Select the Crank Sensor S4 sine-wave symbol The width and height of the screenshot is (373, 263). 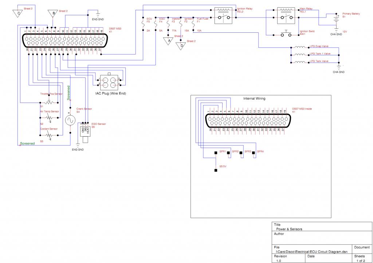pyautogui.click(x=70, y=119)
